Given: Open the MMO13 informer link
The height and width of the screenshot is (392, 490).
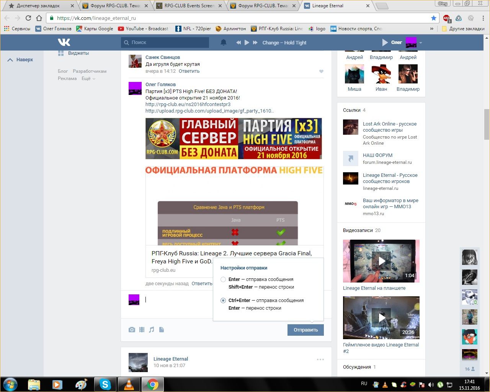Looking at the screenshot, I should (390, 204).
